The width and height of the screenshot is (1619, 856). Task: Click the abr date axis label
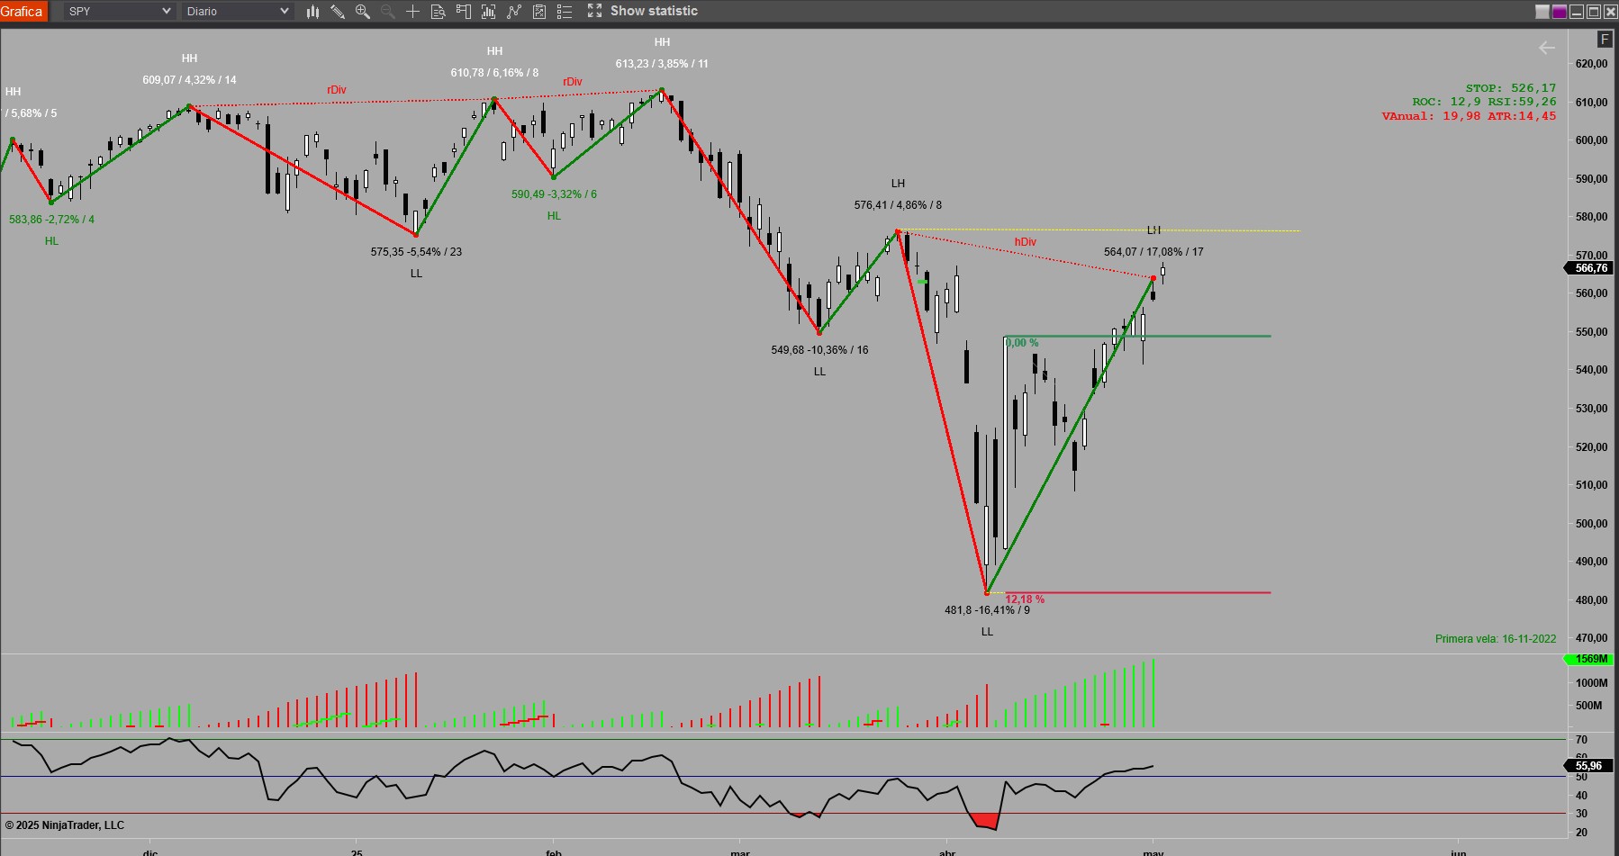point(947,851)
